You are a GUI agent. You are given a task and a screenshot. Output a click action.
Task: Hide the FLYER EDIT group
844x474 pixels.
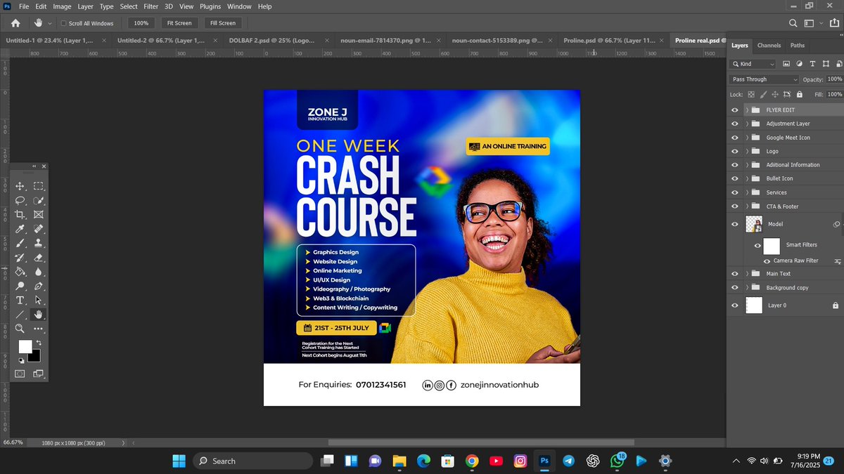735,110
